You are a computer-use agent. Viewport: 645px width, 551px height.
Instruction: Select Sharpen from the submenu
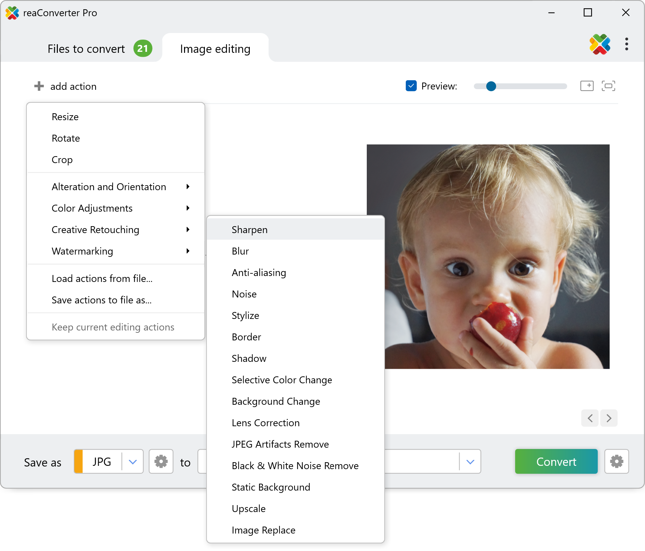coord(249,230)
